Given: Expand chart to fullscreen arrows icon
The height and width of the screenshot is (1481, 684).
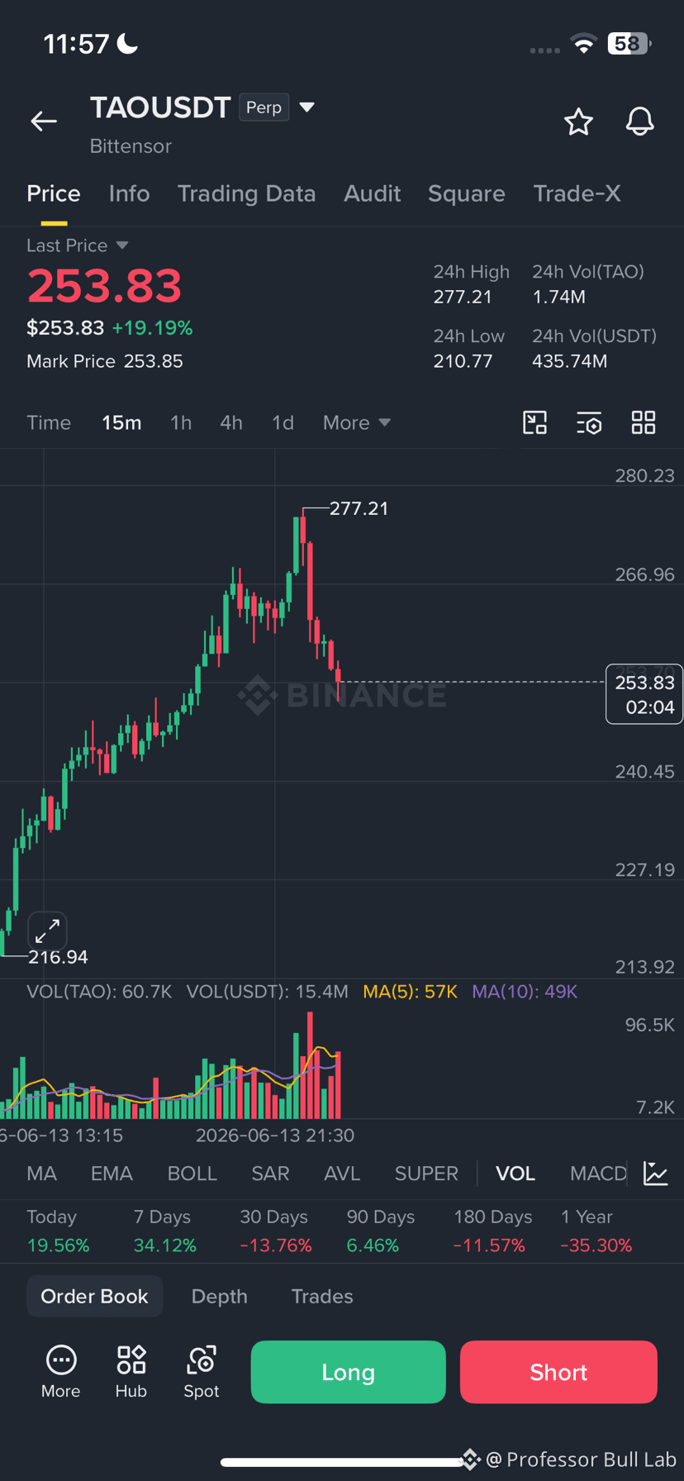Looking at the screenshot, I should point(47,931).
